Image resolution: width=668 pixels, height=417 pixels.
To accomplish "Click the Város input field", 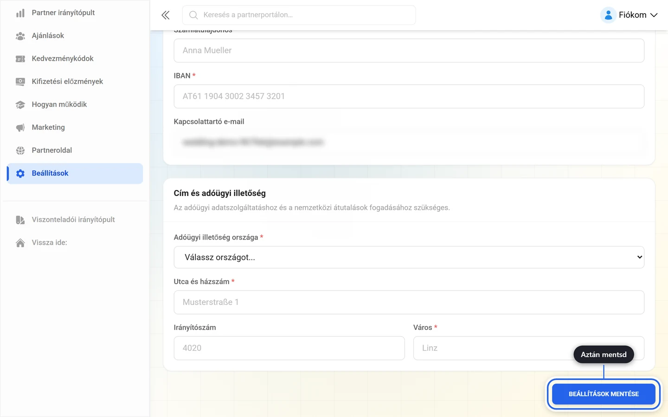I will point(529,348).
